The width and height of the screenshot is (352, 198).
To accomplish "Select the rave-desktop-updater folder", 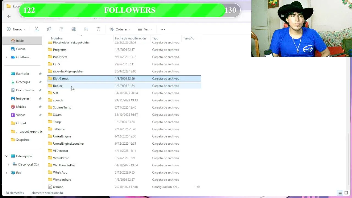I will click(x=124, y=71).
